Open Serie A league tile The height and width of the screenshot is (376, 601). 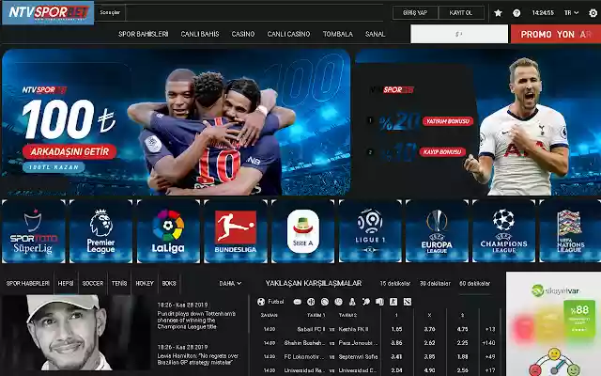302,231
